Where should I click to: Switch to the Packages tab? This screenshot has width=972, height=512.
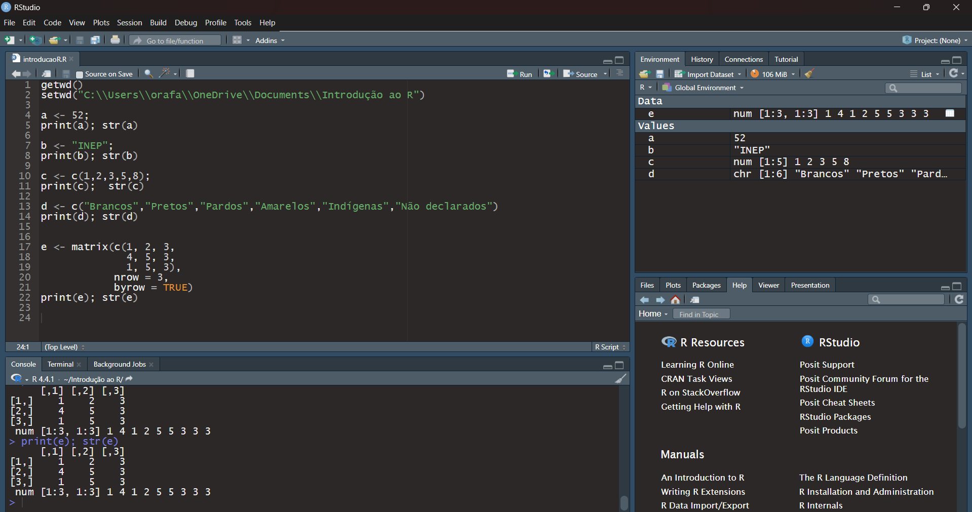tap(706, 285)
